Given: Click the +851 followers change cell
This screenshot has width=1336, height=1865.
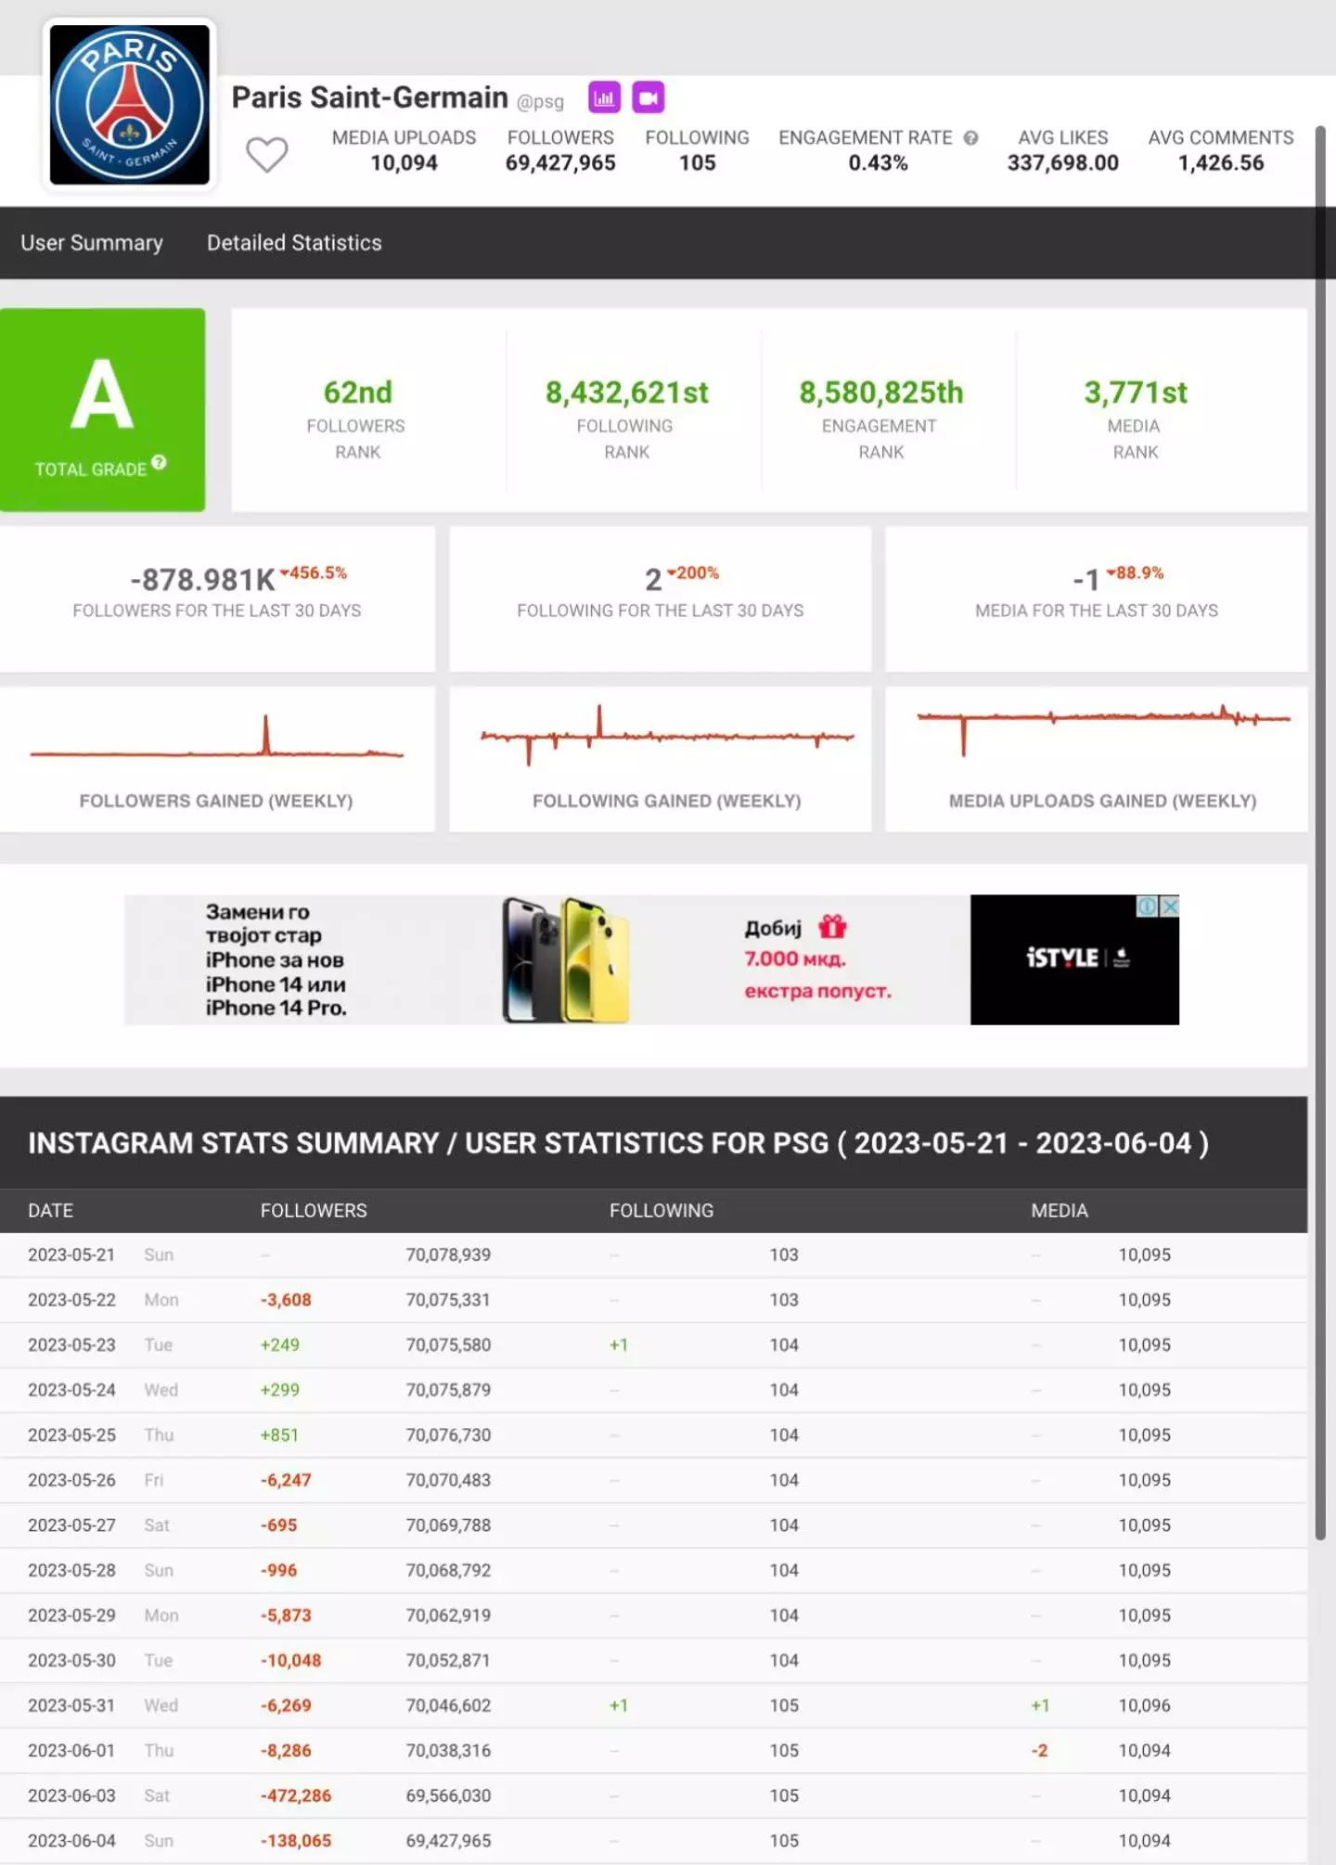Looking at the screenshot, I should point(279,1435).
